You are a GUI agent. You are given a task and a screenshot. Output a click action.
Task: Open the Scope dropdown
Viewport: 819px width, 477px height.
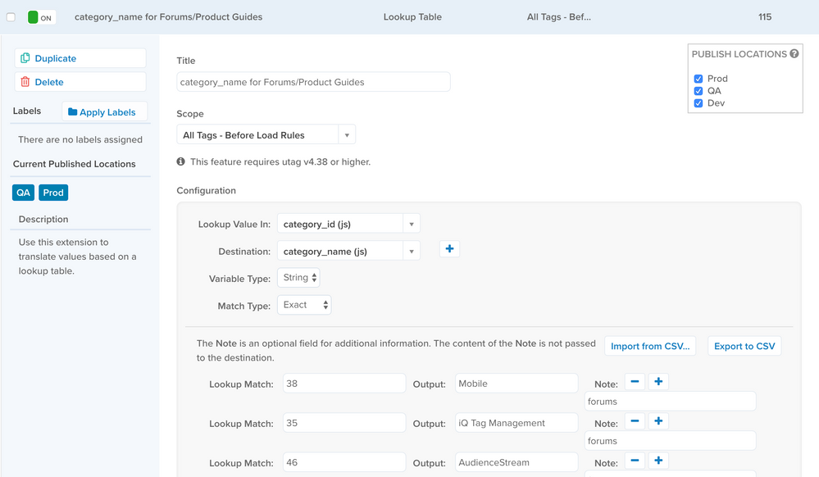pyautogui.click(x=266, y=135)
